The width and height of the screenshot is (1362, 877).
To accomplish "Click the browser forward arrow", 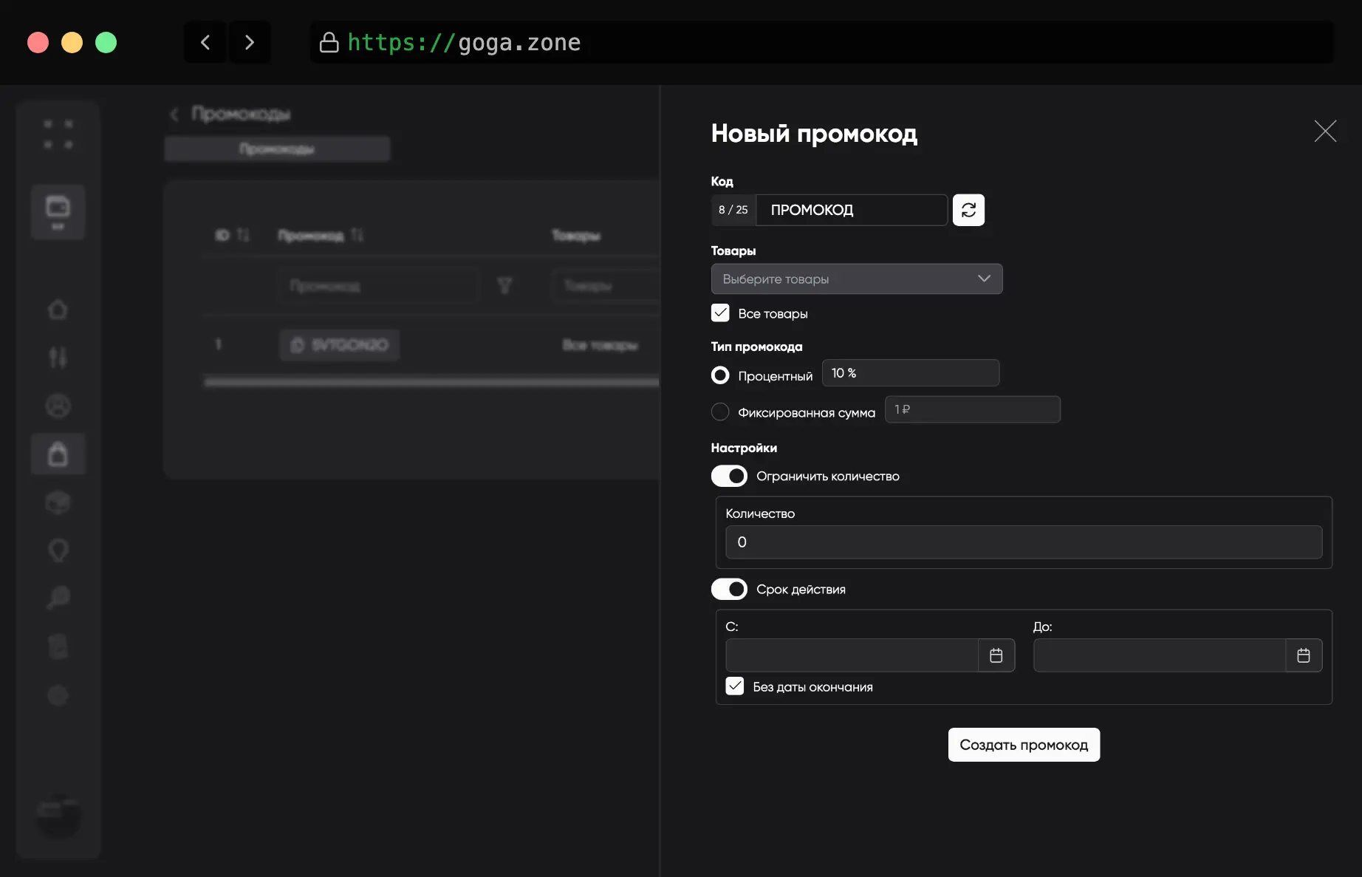I will (250, 43).
